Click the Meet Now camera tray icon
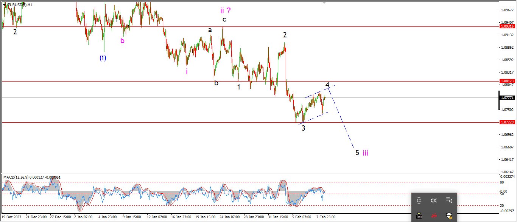This screenshot has height=222, width=517. 419,200
